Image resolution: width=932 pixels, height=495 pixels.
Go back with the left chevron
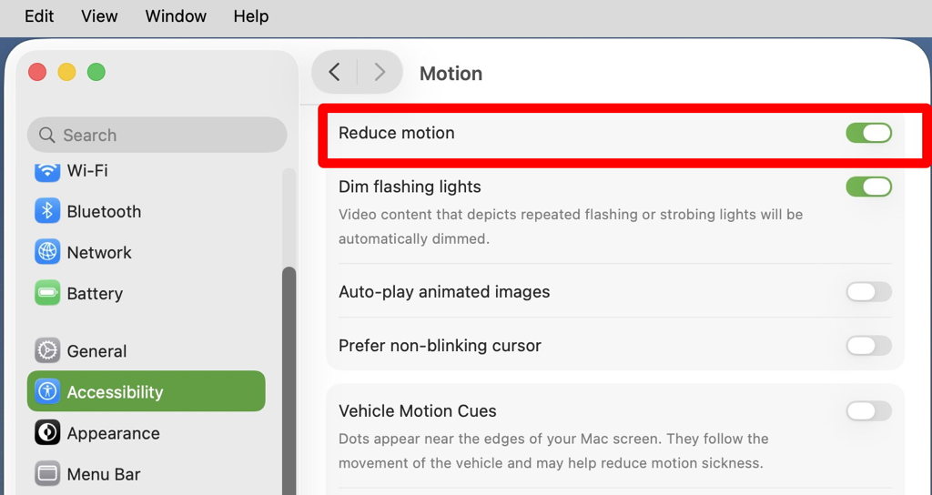335,73
